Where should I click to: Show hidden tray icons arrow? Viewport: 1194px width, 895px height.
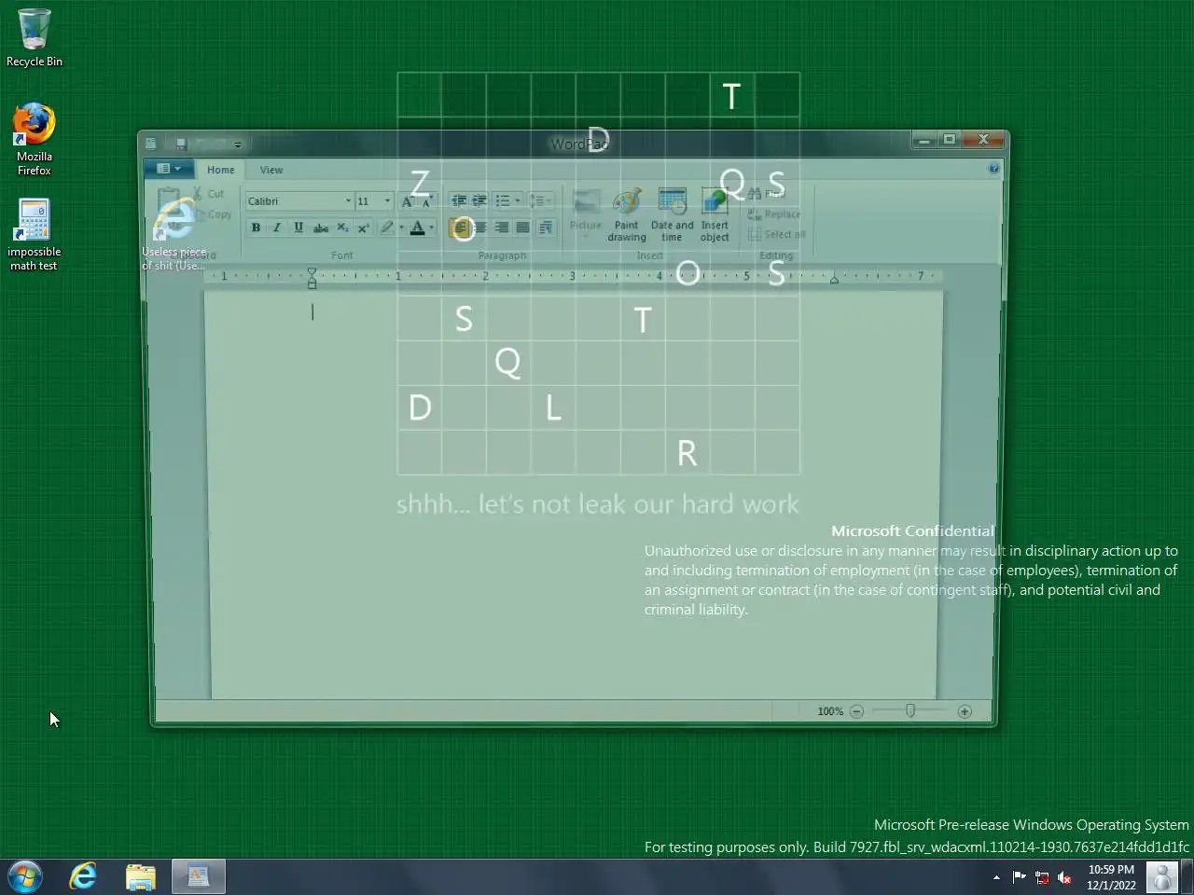click(x=996, y=877)
